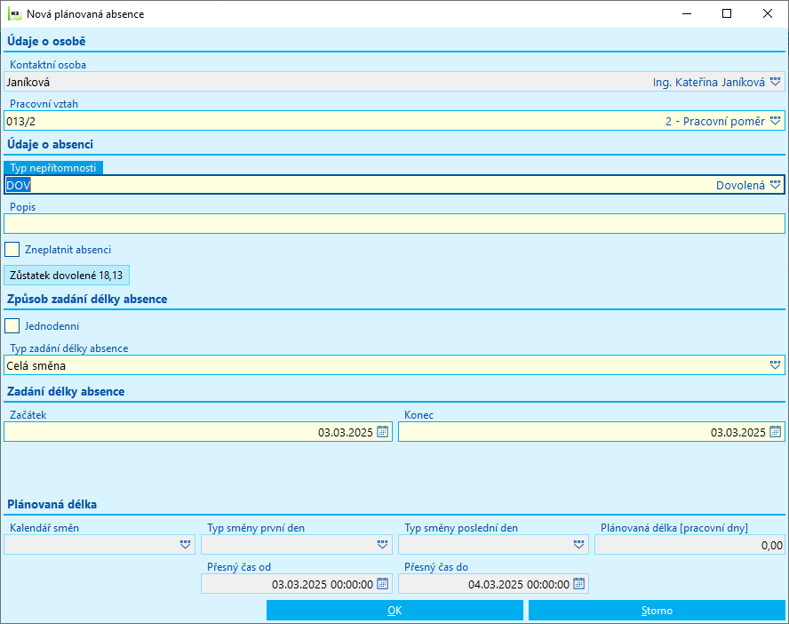Maximize the Nová plánovaná absence window

(727, 13)
